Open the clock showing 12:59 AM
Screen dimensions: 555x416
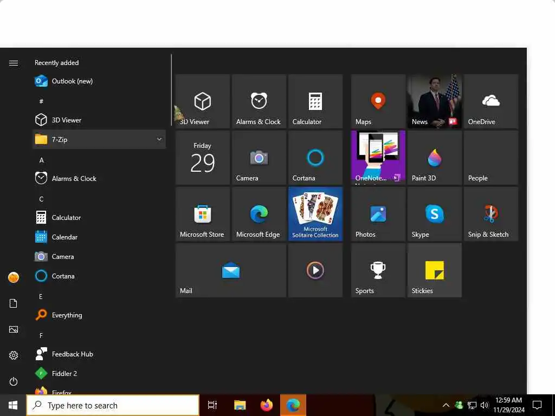pos(508,405)
